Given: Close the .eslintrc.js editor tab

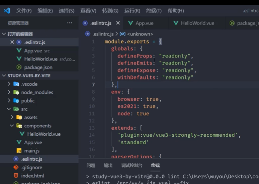Looking at the screenshot, I should tap(118, 23).
